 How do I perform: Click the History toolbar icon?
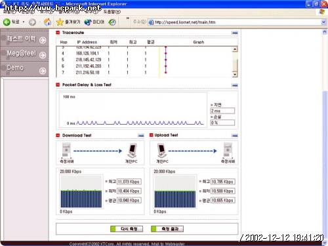point(112,22)
